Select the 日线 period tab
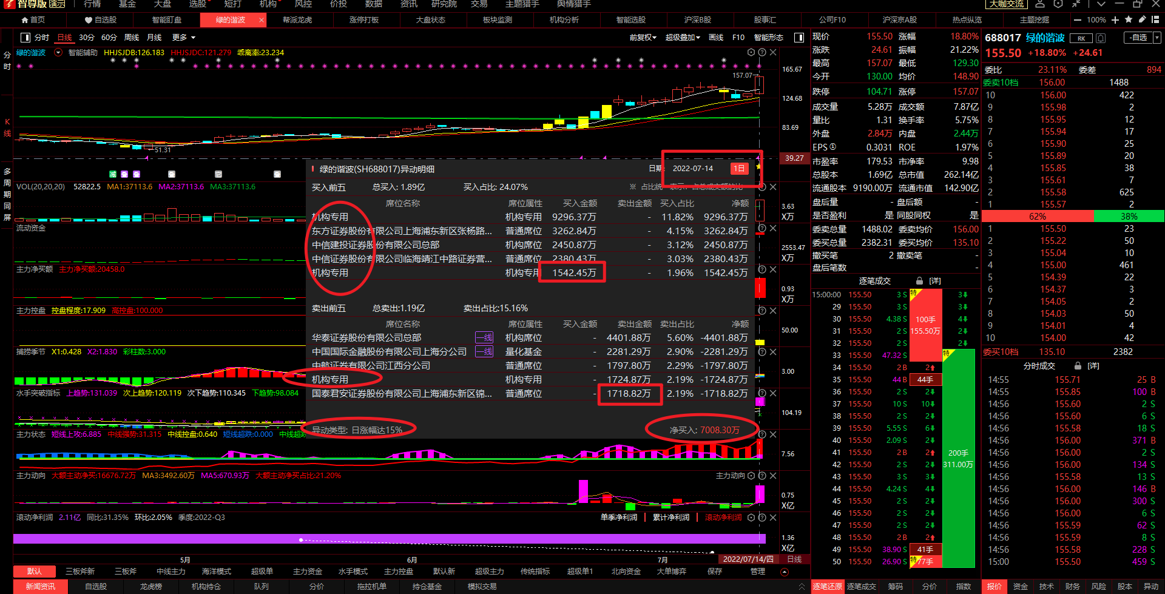The image size is (1165, 594). pyautogui.click(x=64, y=38)
